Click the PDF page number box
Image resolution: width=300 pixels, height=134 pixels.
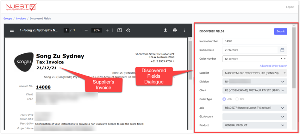pos(66,30)
